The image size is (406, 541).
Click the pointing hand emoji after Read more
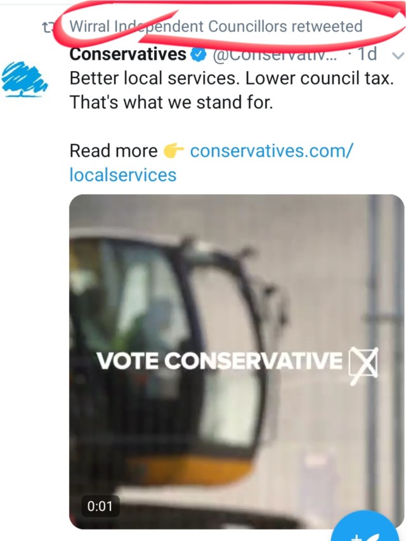pos(173,151)
